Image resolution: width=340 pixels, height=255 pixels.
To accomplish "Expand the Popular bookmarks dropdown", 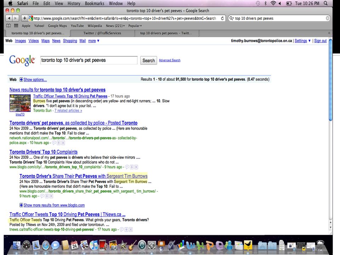I will click(x=135, y=26).
